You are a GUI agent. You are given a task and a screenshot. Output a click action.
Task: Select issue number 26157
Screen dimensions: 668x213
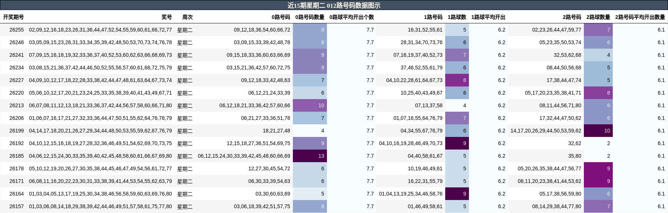tap(16, 206)
